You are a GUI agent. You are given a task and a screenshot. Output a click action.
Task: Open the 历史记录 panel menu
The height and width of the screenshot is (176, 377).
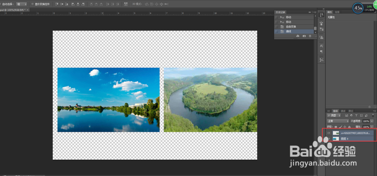pyautogui.click(x=314, y=12)
